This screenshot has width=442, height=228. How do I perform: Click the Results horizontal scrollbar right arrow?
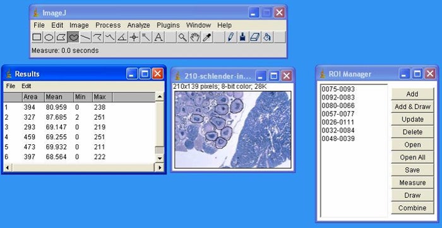click(160, 168)
